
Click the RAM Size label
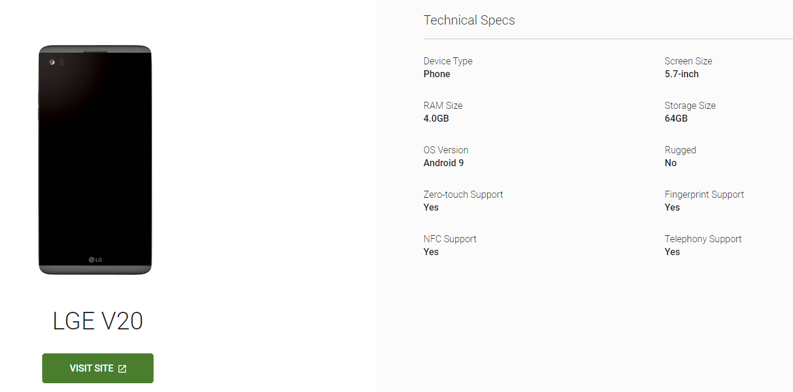[443, 105]
